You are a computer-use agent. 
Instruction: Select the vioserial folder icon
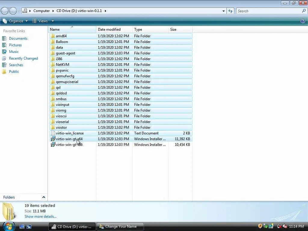[53, 122]
